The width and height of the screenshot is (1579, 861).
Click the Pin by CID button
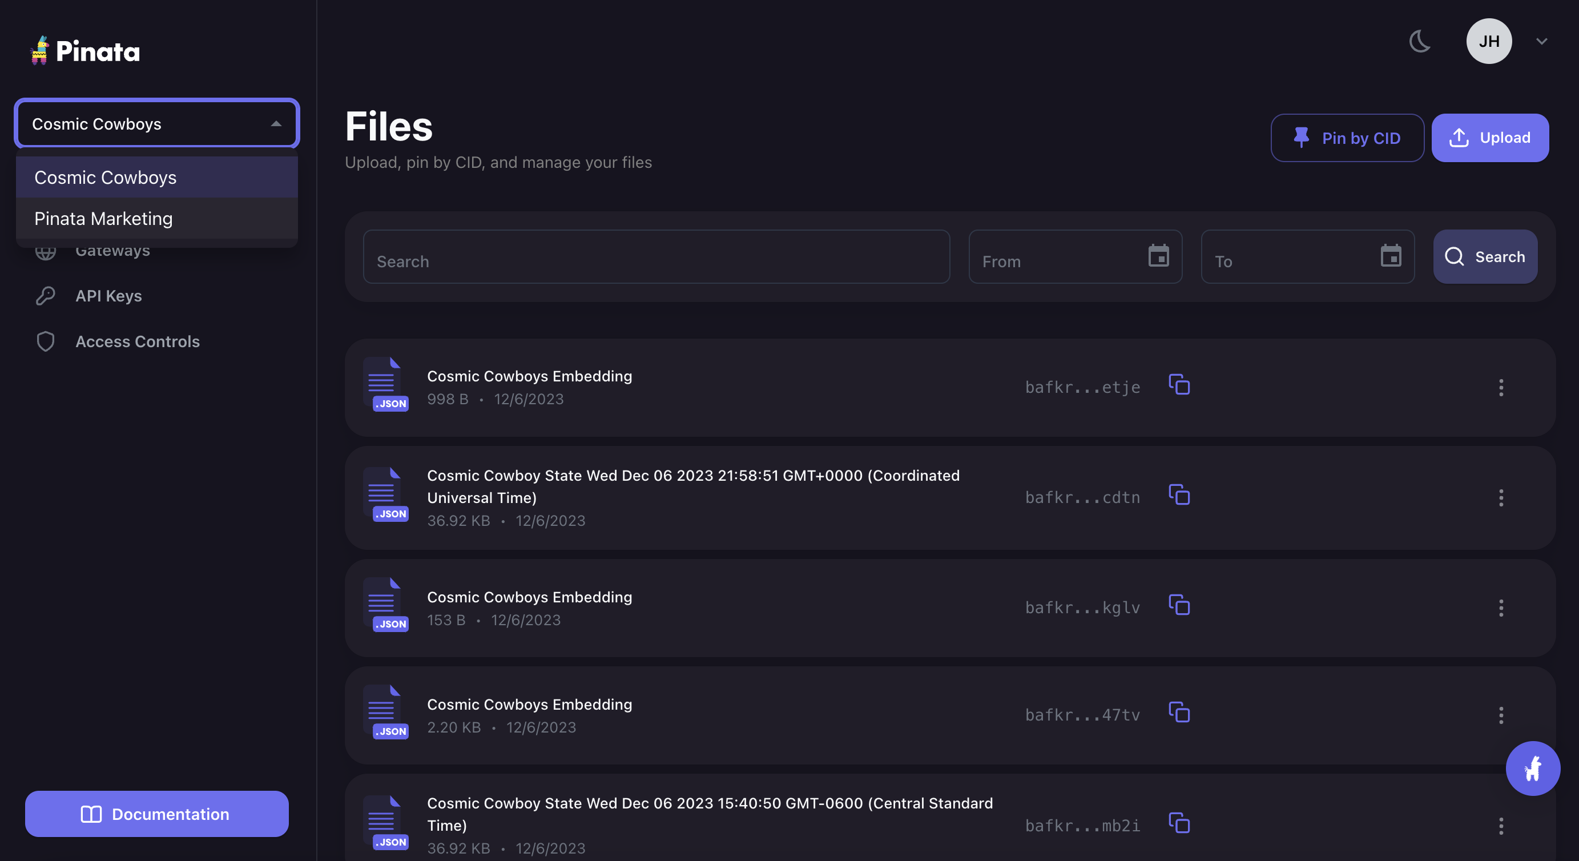pos(1347,138)
